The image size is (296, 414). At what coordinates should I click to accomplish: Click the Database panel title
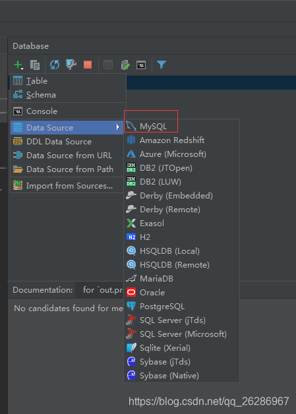point(30,46)
